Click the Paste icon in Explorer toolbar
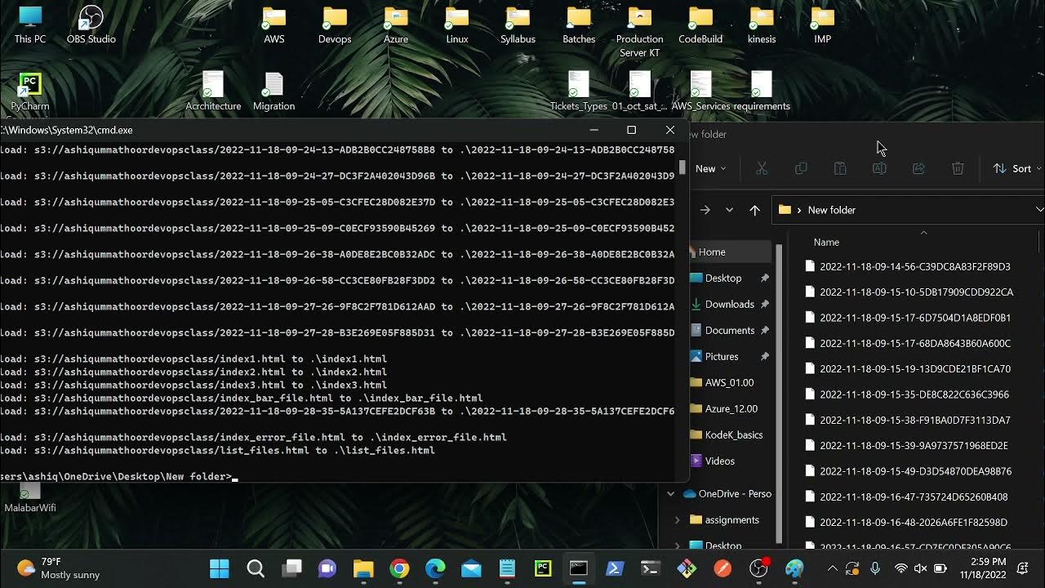 coord(840,168)
